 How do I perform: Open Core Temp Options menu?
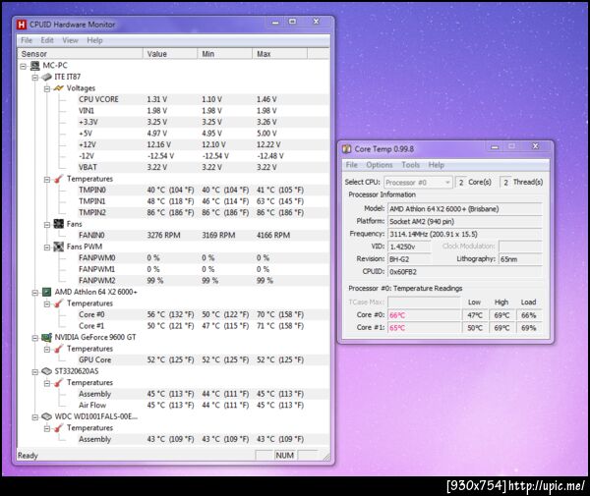[380, 165]
